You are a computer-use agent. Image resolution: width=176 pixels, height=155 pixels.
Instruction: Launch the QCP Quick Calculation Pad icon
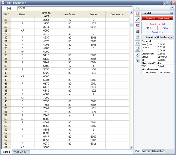tap(137, 26)
